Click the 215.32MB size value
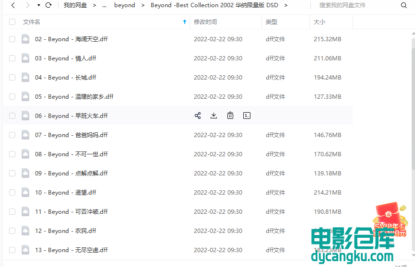415x267 pixels. tap(327, 39)
